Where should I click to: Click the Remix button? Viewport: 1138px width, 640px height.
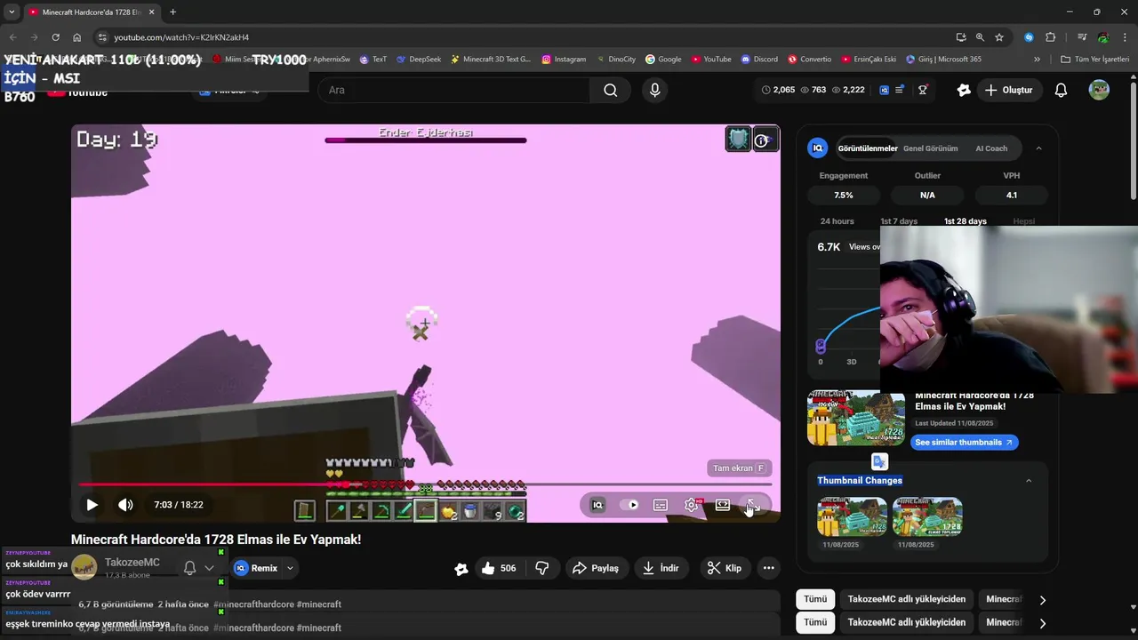(x=256, y=568)
